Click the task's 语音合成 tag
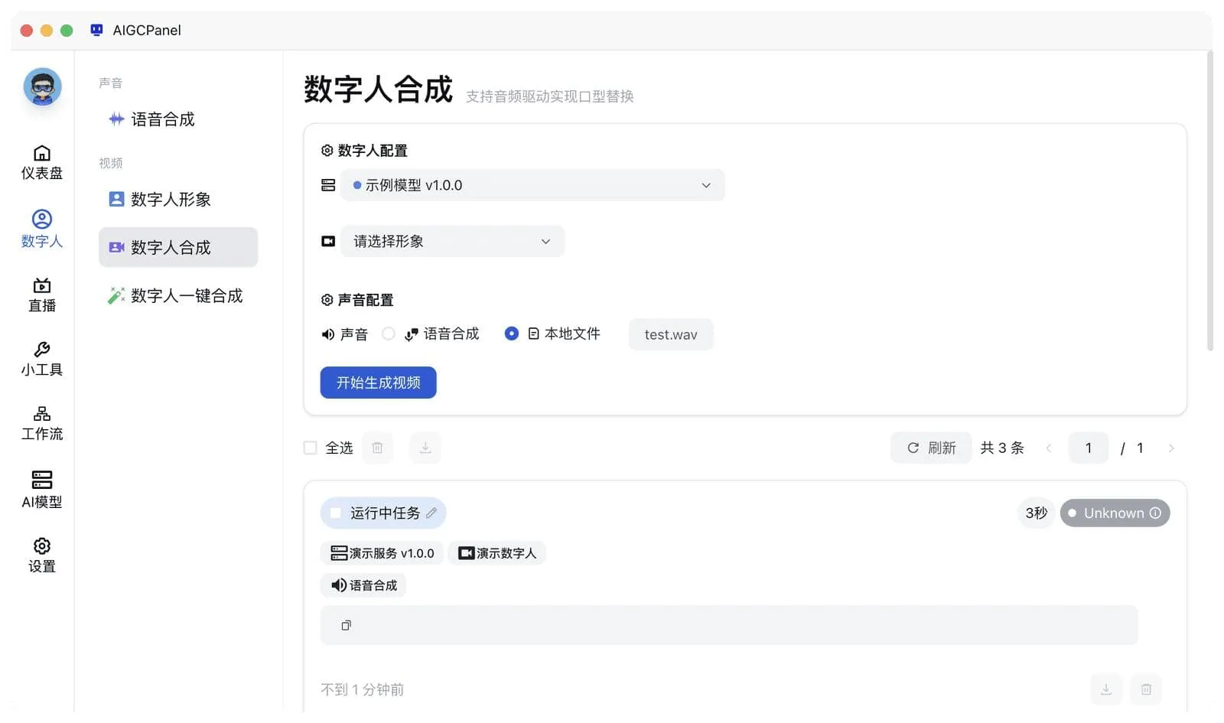Screen dimensions: 1224x723 point(363,585)
